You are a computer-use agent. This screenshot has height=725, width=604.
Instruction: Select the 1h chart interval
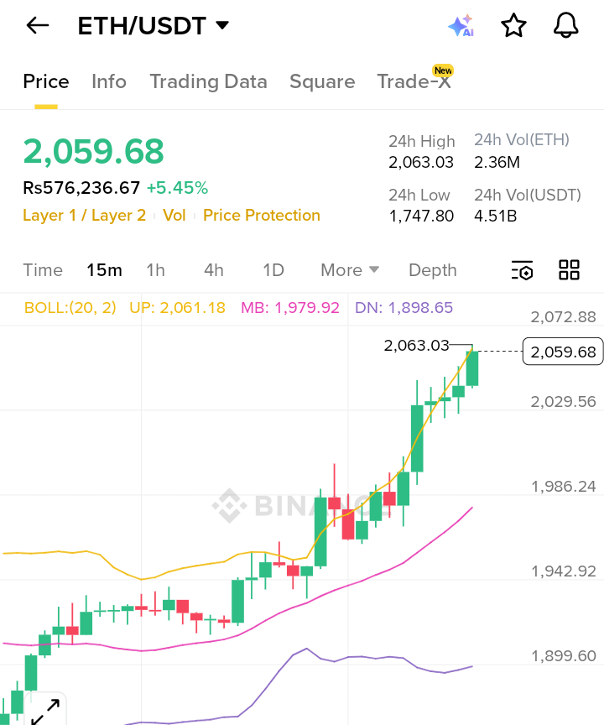point(155,270)
